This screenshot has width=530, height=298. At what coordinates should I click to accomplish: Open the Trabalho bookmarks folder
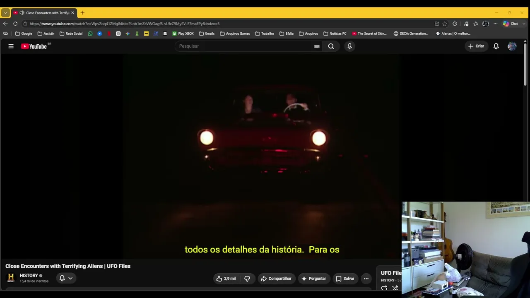click(x=265, y=34)
